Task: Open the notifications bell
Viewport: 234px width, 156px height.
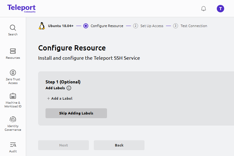Action: click(x=204, y=9)
